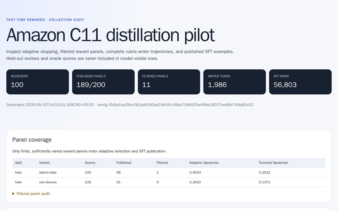Click the 'Only finite, sufficiently varied' description text
Image resolution: width=338 pixels, height=211 pixels.
point(89,151)
